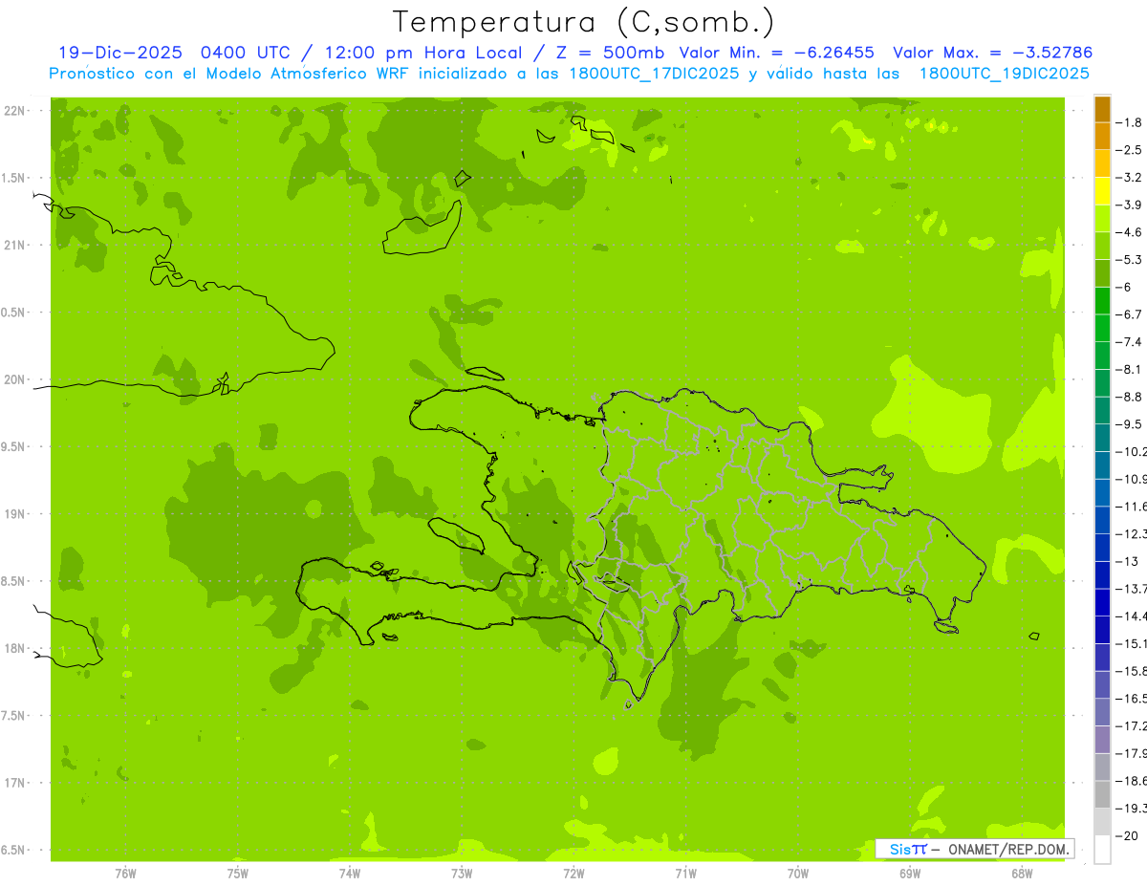Click the '-7.4' colorbar value
The height and width of the screenshot is (886, 1147).
click(1129, 342)
